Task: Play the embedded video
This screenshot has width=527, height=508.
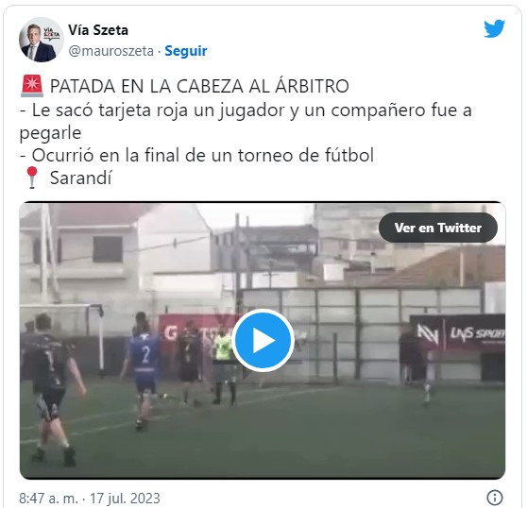Action: (x=263, y=340)
